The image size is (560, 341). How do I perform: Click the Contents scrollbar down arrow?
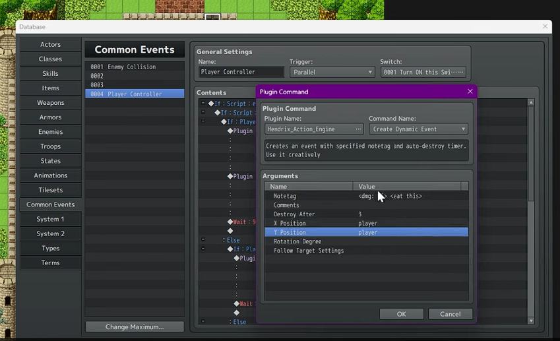(x=531, y=321)
